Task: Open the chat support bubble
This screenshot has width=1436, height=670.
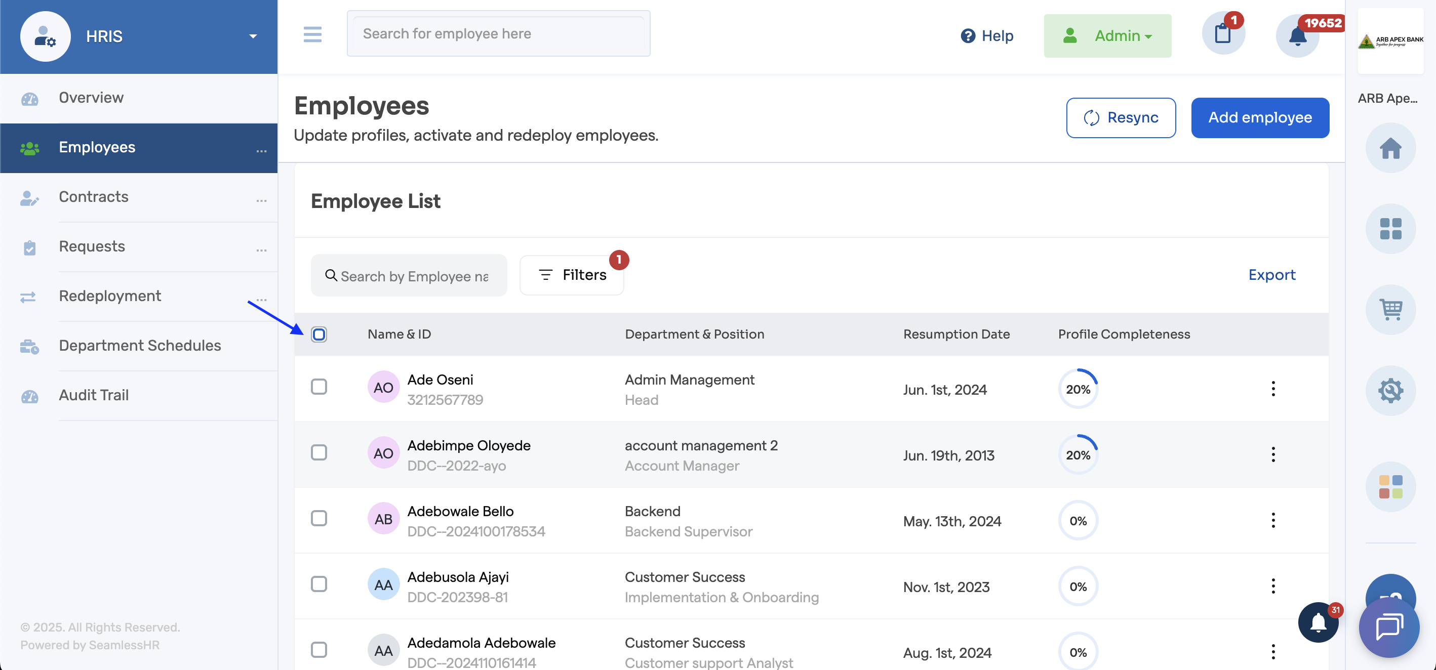Action: tap(1388, 627)
